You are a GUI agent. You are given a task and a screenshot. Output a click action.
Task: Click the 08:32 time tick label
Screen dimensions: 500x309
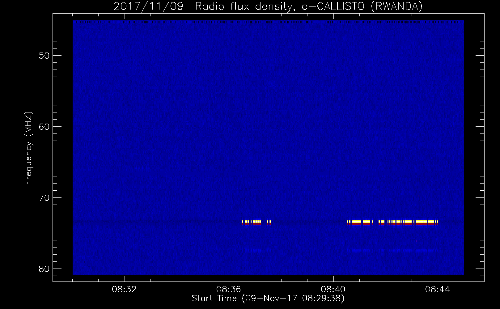tap(125, 290)
